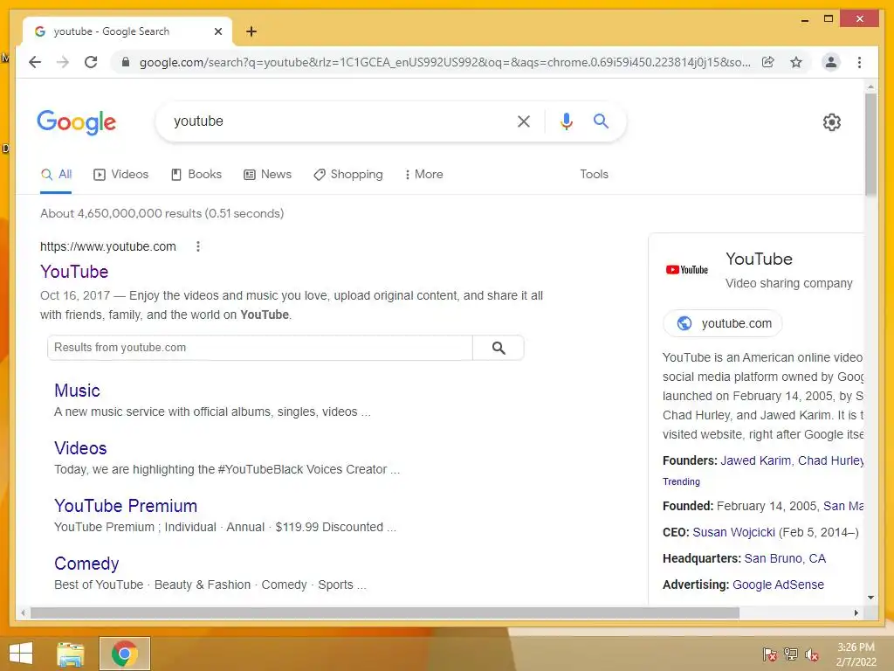894x671 pixels.
Task: Click the Results from youtube.com field
Action: 260,348
